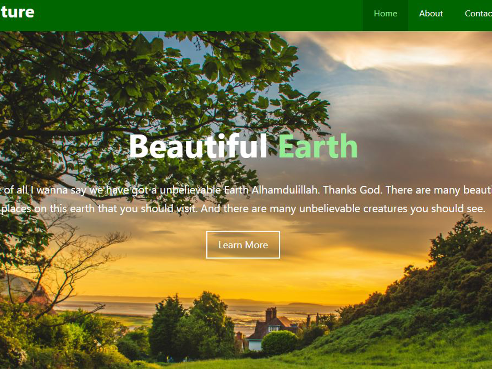Click the white 'Beautiful' heading word

pyautogui.click(x=198, y=146)
